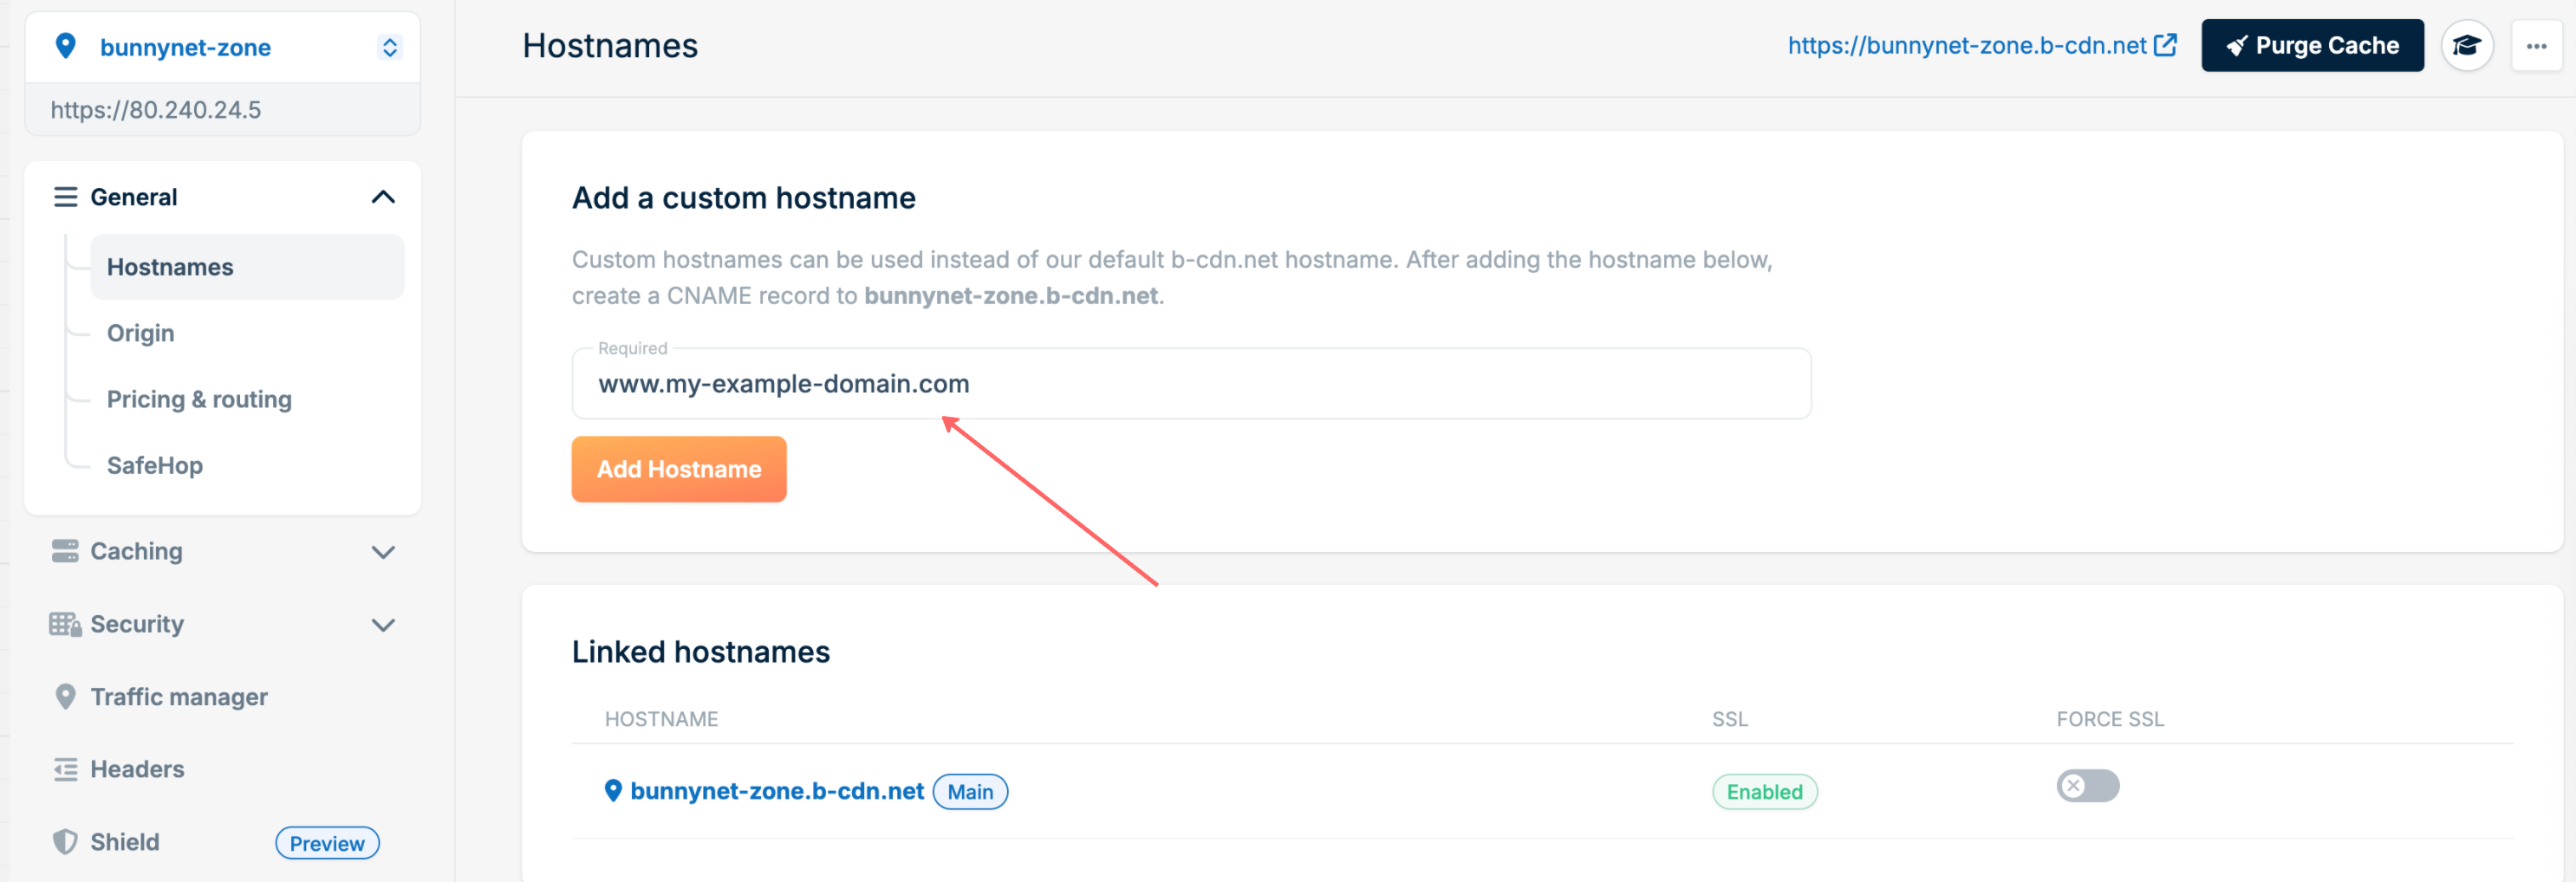Open the Origin settings page
The image size is (2576, 882).
click(x=140, y=333)
